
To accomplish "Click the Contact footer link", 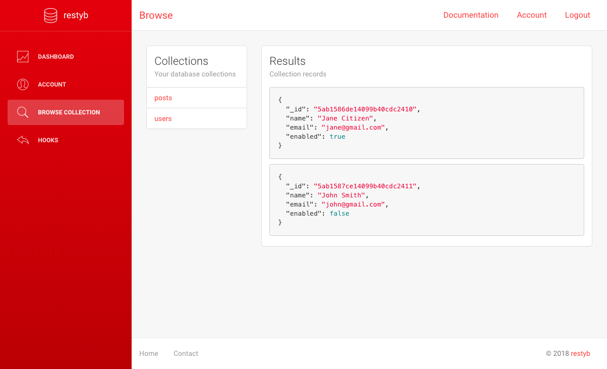I will (186, 353).
